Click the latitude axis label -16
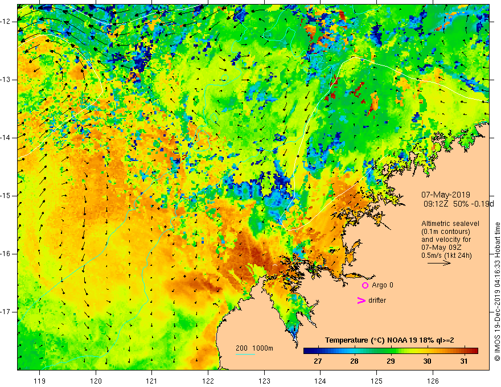The width and height of the screenshot is (501, 387). pos(6,254)
